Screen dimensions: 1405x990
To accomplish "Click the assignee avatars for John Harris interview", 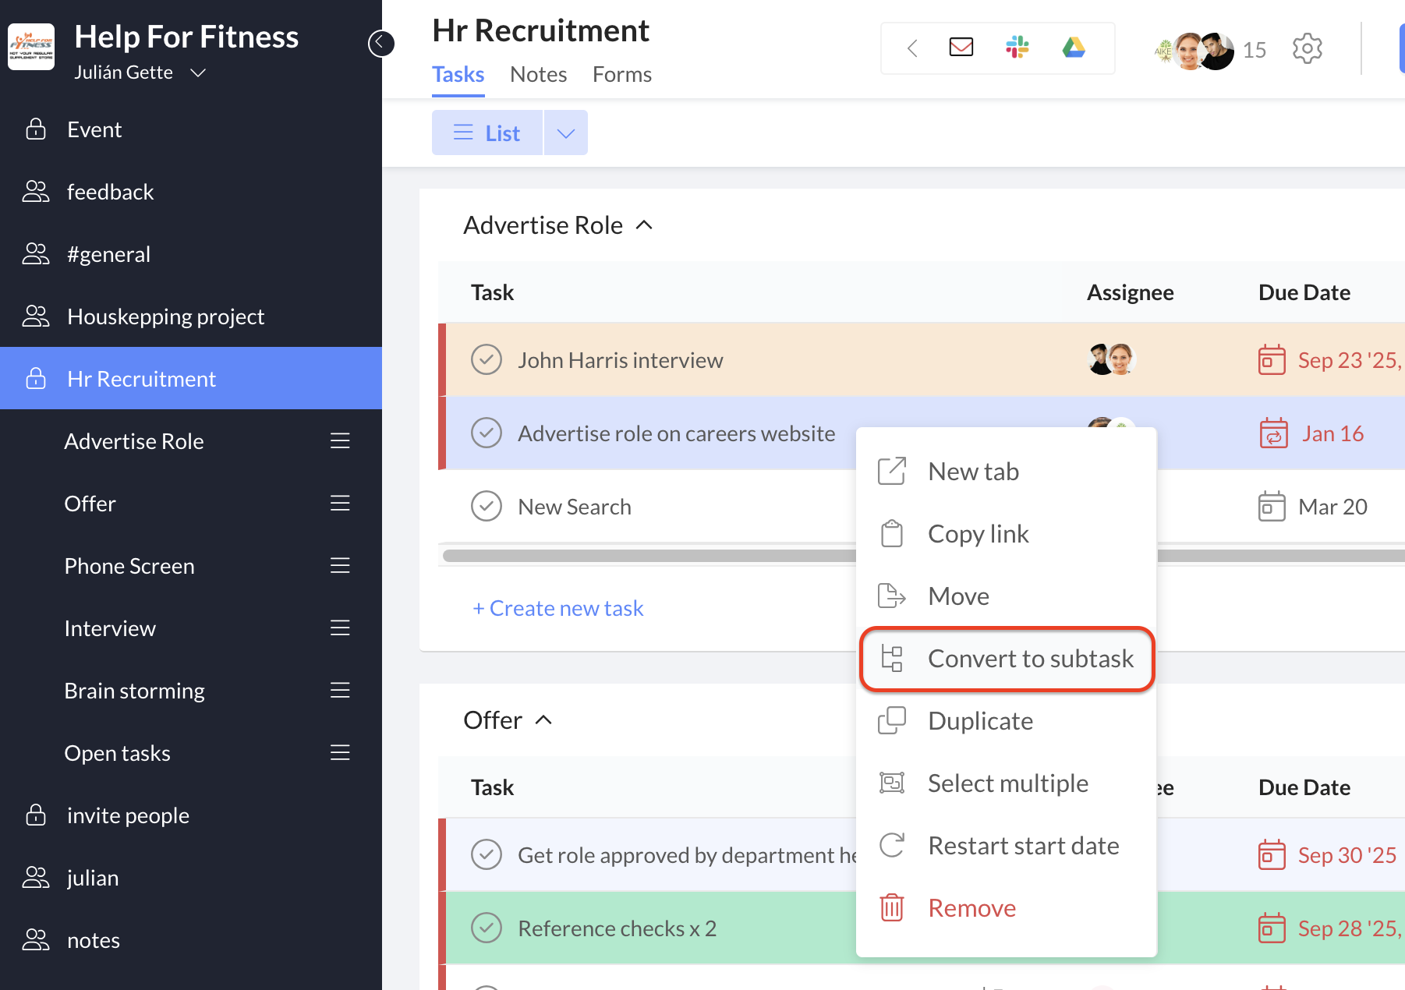I will coord(1112,360).
